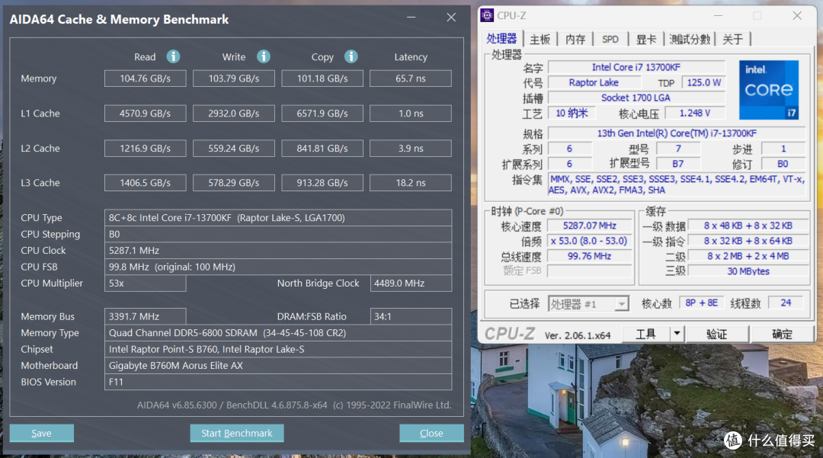Minimize the AIDA64 benchmark window
823x458 pixels.
pos(411,18)
